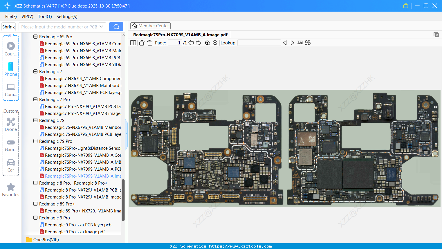Screen dimensions: 442x249
Task: Open two-page view in the PDF viewer
Action: pyautogui.click(x=133, y=43)
